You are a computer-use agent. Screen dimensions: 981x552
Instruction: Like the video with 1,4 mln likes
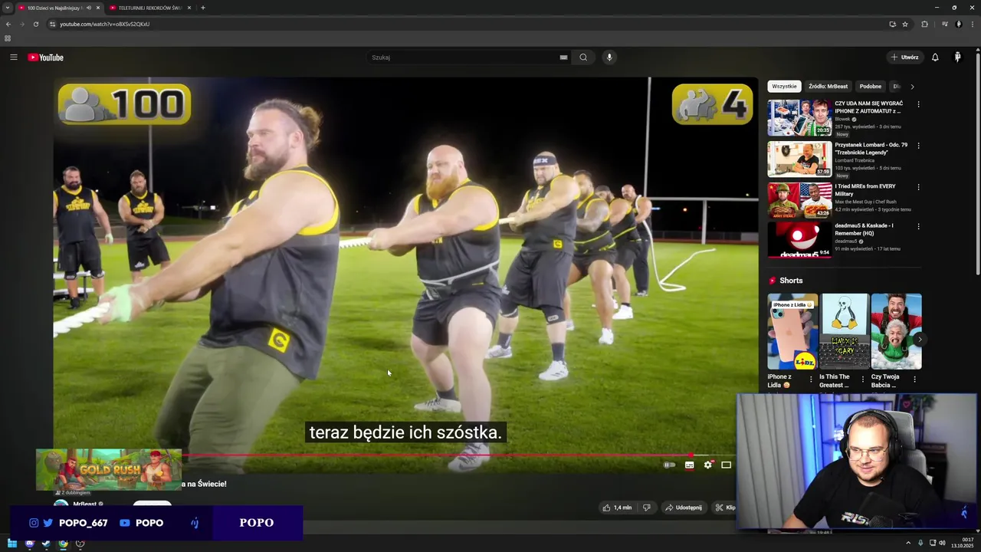(x=618, y=508)
